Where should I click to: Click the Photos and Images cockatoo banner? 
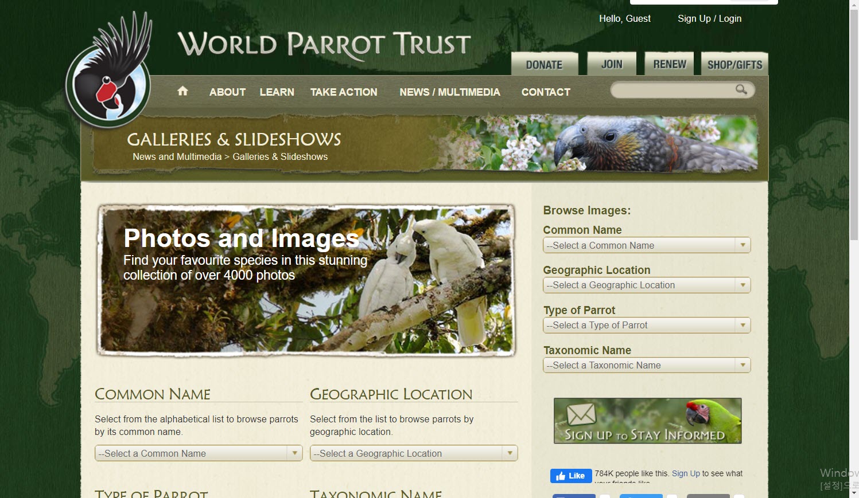pos(306,281)
